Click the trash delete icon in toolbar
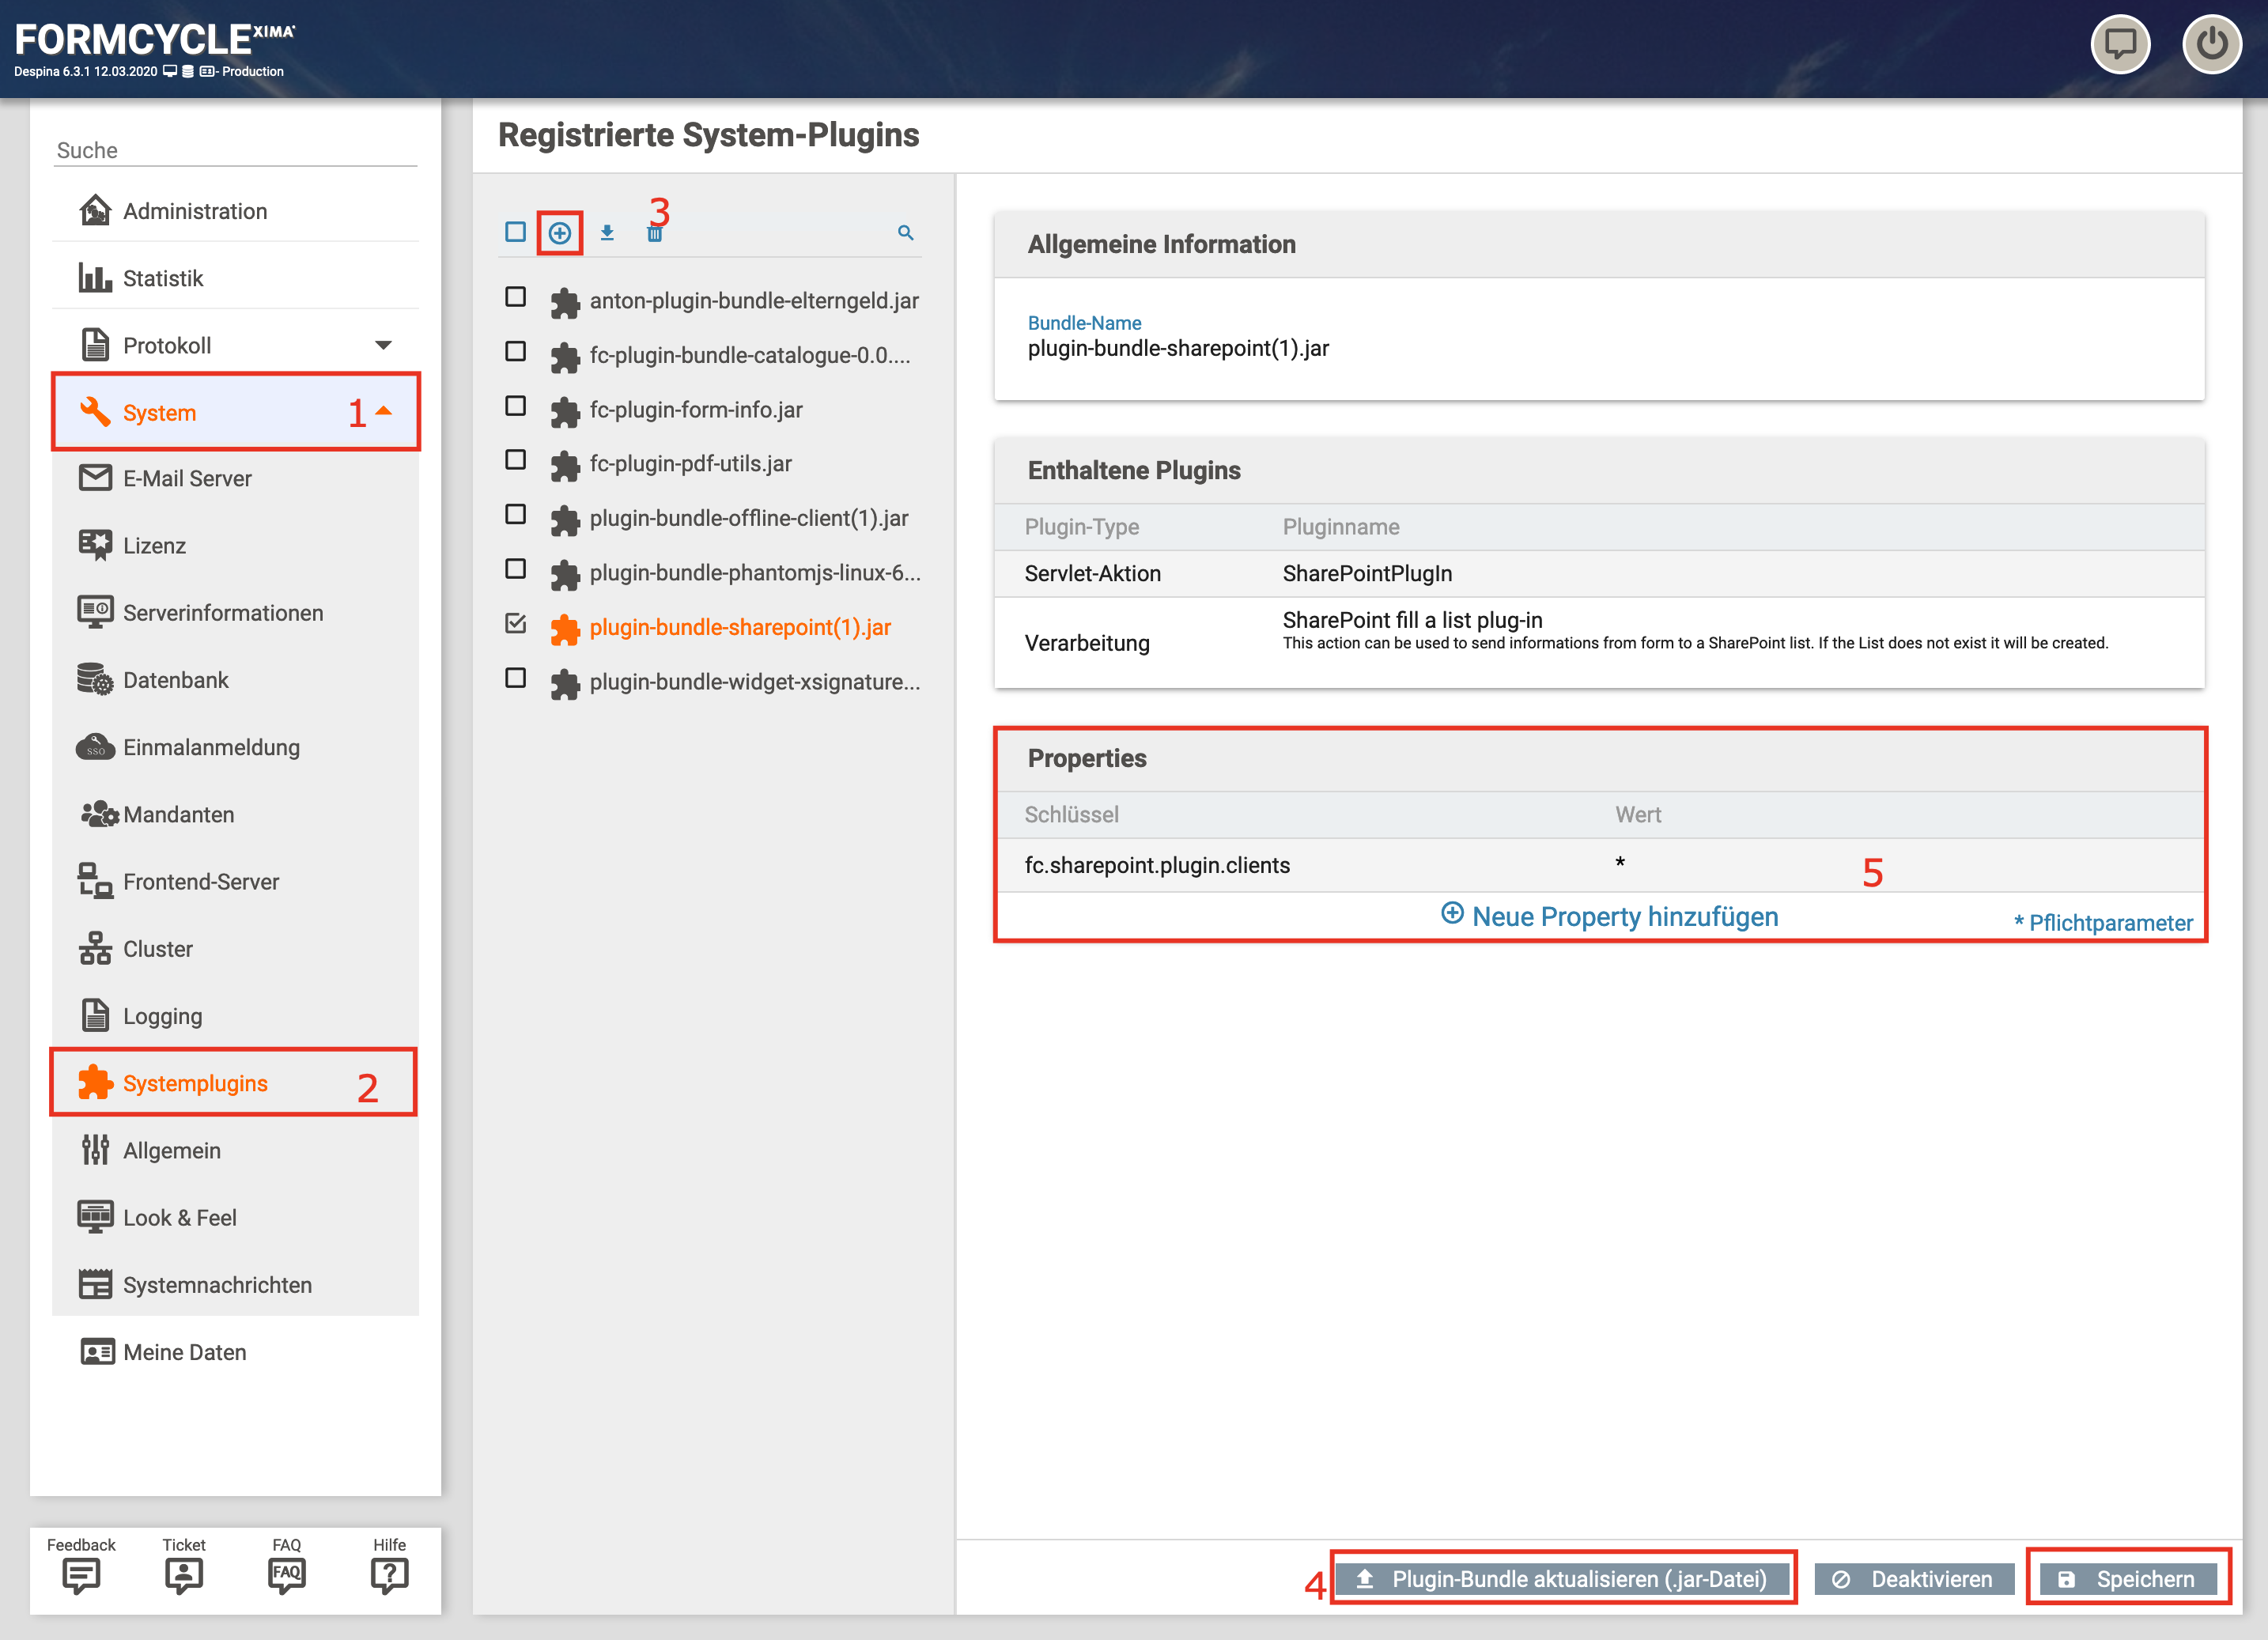Image resolution: width=2268 pixels, height=1640 pixels. tap(654, 235)
